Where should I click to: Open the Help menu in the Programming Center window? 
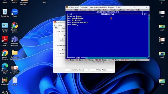point(60,25)
